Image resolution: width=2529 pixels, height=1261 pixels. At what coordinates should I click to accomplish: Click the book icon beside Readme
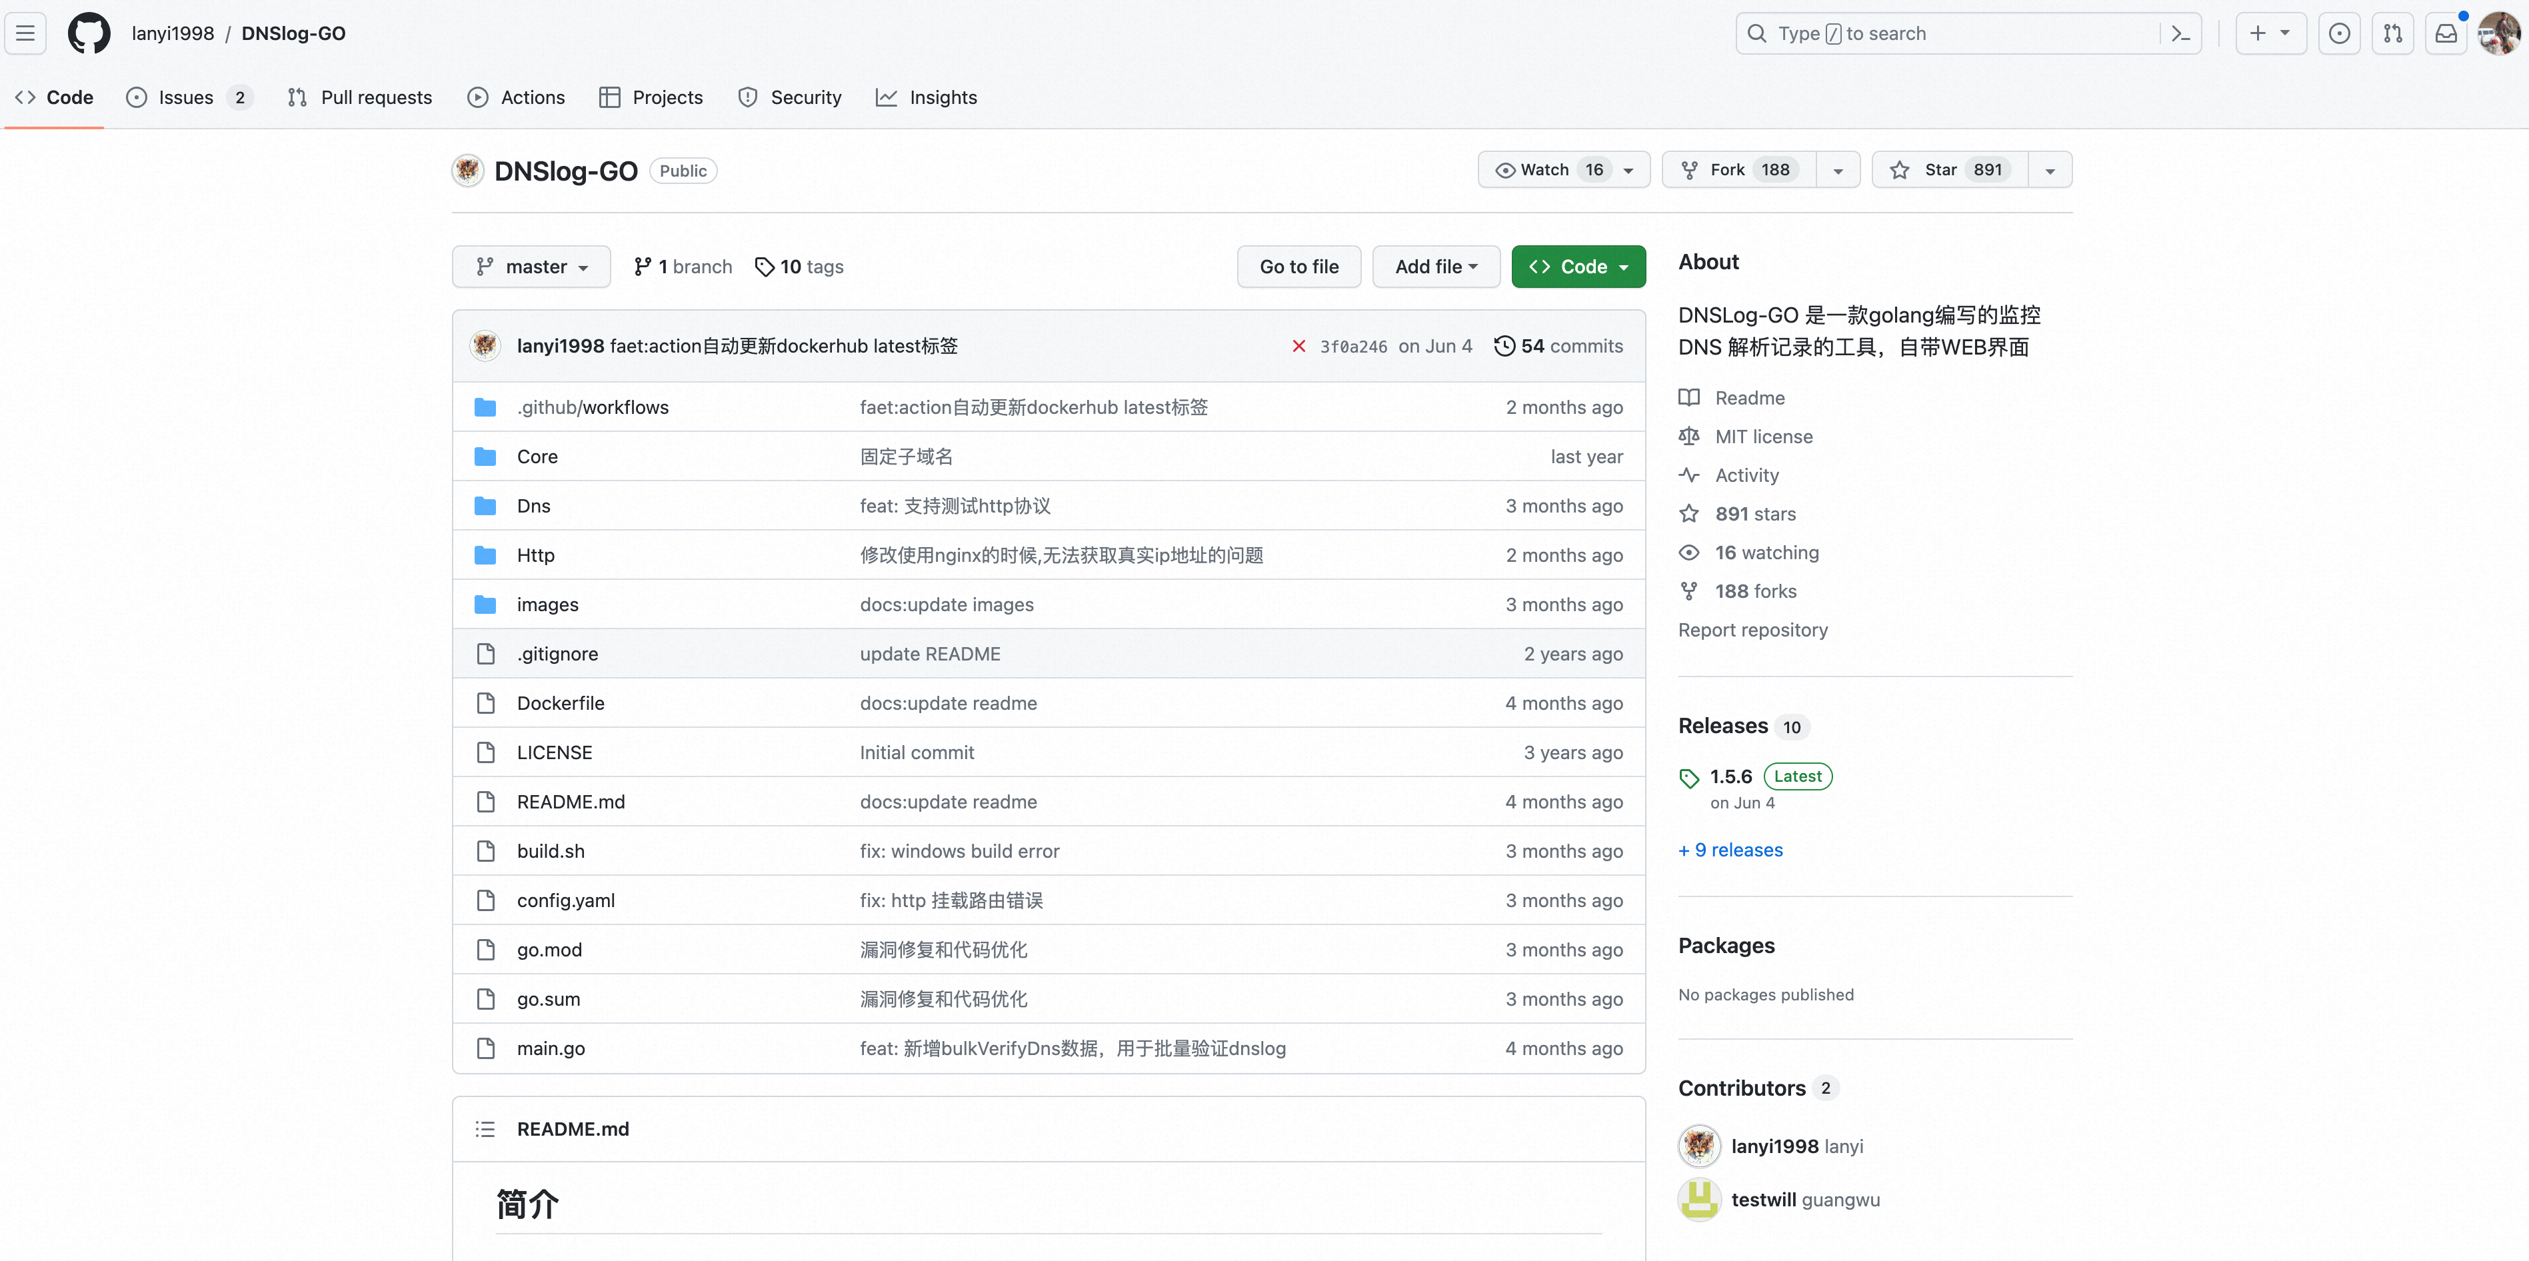pyautogui.click(x=1688, y=397)
